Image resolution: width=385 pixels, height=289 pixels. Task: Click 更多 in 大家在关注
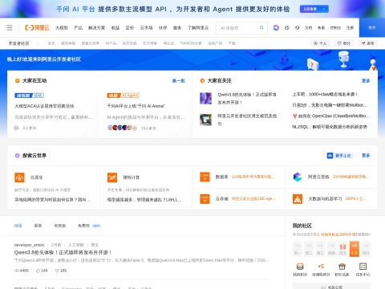pyautogui.click(x=366, y=81)
